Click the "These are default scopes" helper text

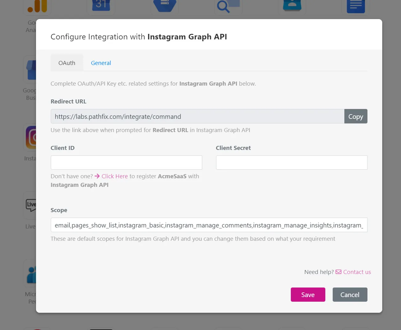193,239
